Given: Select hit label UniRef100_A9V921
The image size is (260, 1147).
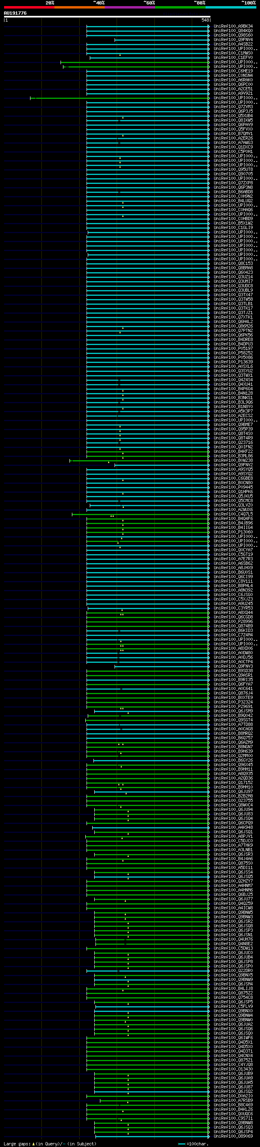Looking at the screenshot, I should (x=233, y=93).
